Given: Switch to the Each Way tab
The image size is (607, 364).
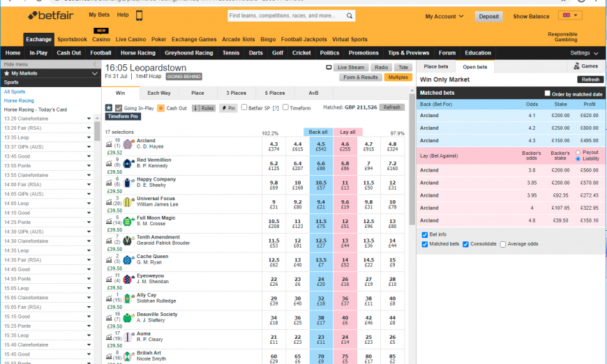Looking at the screenshot, I should coord(158,93).
